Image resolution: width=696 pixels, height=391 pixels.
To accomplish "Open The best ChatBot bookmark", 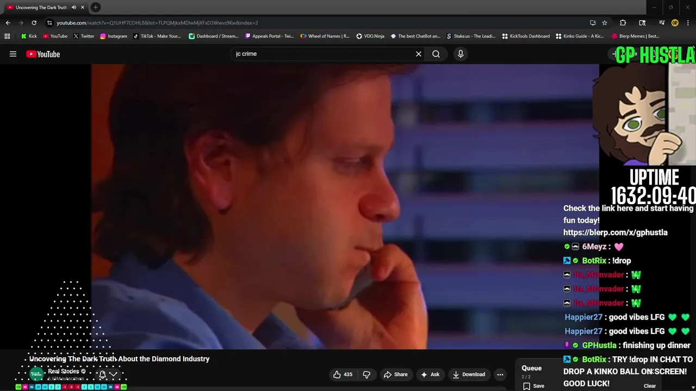I will 415,36.
